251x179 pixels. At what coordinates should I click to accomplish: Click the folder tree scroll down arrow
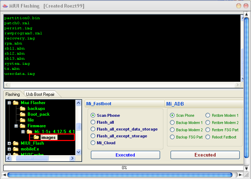tap(78, 152)
